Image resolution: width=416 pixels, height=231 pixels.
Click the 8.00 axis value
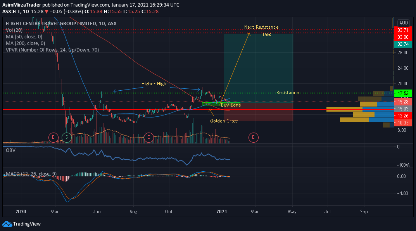(401, 130)
